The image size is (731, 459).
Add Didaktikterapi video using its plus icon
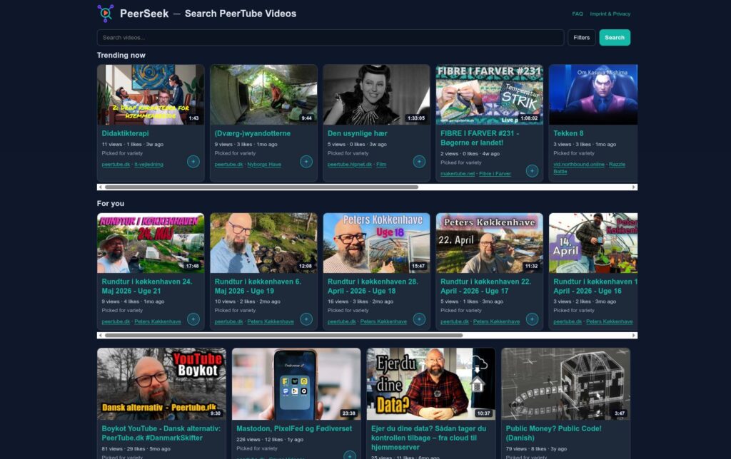point(193,162)
